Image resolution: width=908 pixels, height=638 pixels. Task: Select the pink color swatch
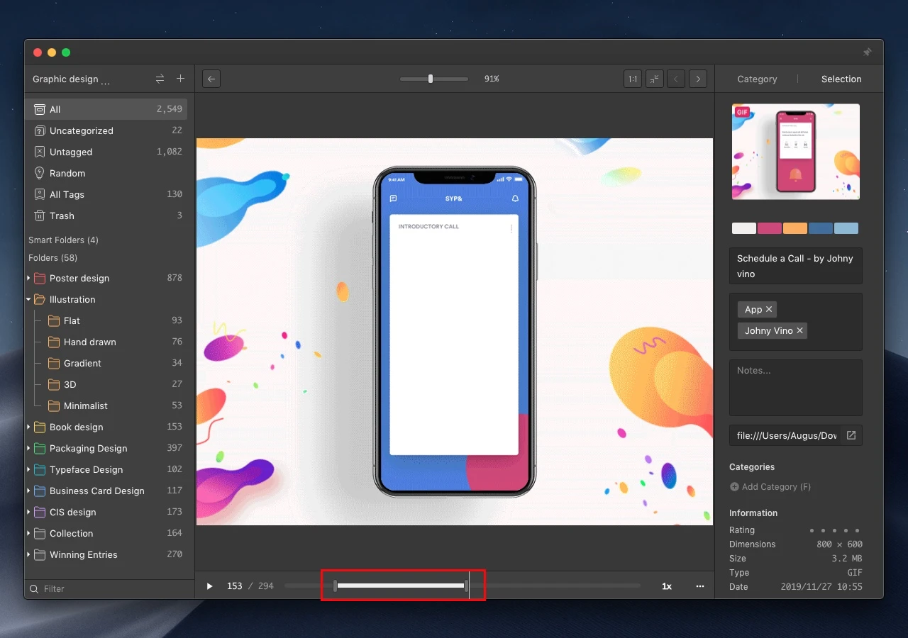pyautogui.click(x=770, y=228)
